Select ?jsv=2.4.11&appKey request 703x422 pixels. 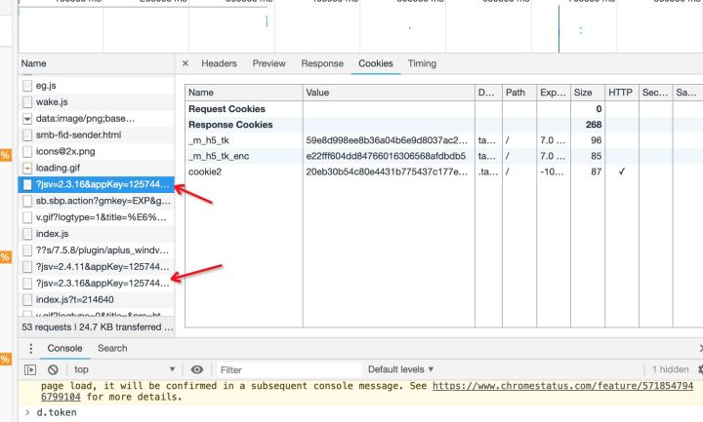(x=97, y=267)
